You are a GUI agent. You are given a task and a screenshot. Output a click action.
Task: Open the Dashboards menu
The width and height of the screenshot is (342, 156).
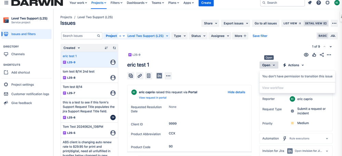[137, 3]
